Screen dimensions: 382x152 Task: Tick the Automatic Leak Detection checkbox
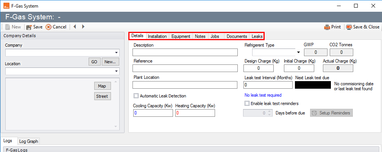coord(136,96)
